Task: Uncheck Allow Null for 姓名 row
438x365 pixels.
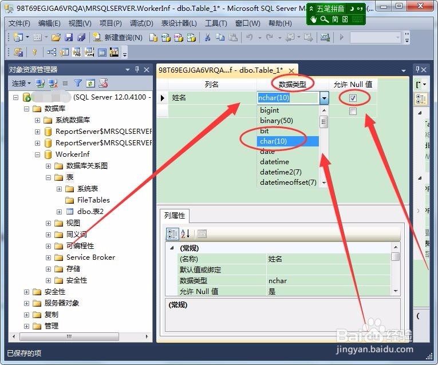Action: click(353, 98)
